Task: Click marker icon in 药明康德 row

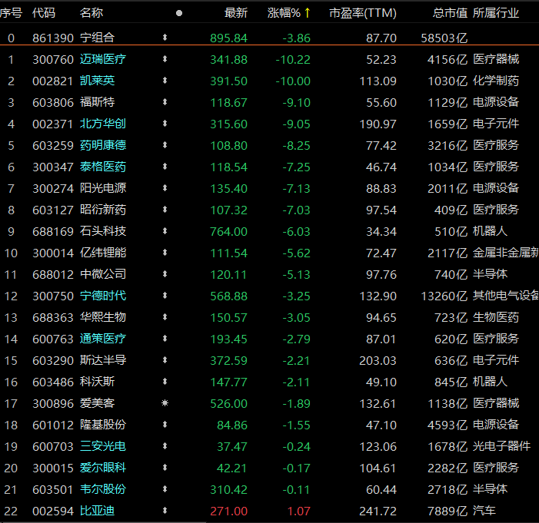Action: click(165, 145)
